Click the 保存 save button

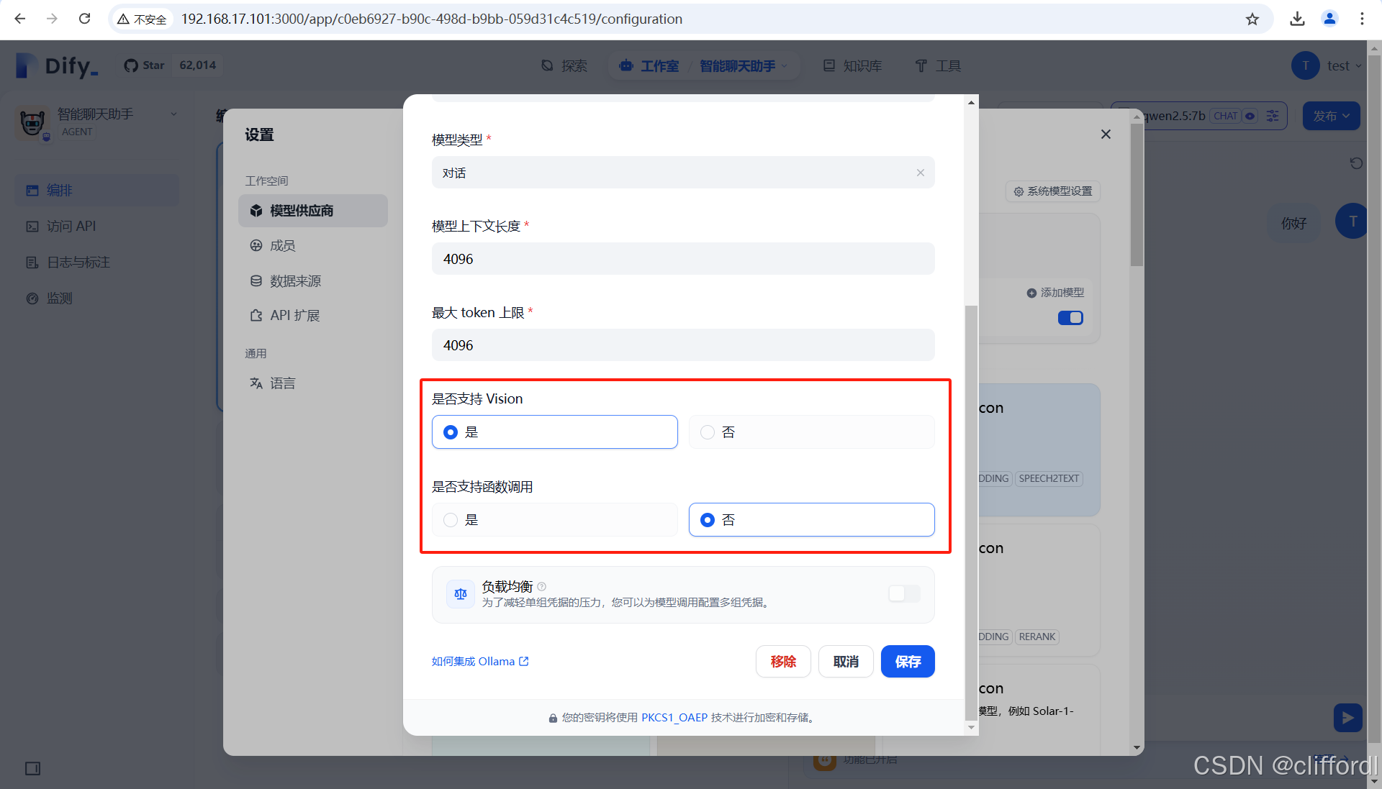[907, 661]
